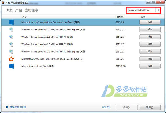Select row Microsoft Azure Service Fabric SDK and Tools

[x=83, y=59]
